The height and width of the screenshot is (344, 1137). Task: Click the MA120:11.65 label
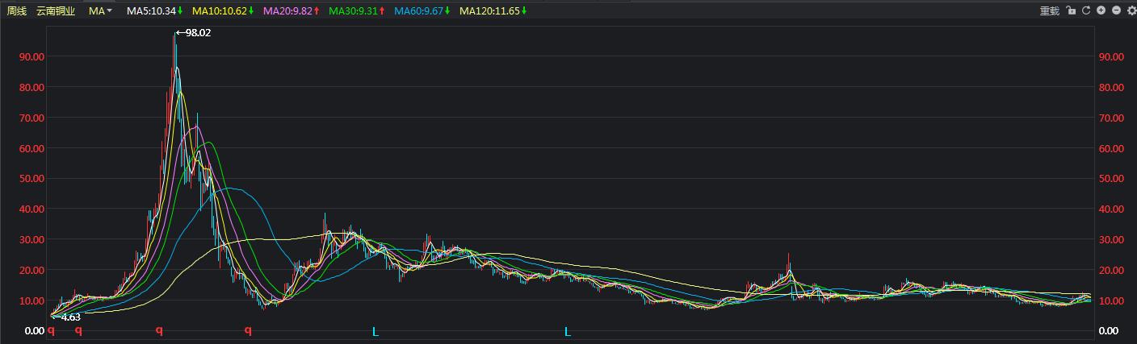coord(493,10)
